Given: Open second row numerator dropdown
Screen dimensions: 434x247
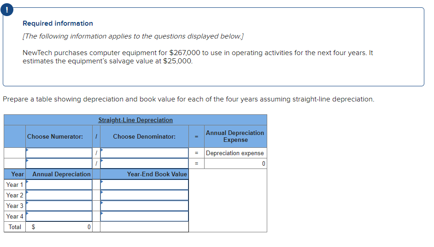Looking at the screenshot, I should pos(59,163).
